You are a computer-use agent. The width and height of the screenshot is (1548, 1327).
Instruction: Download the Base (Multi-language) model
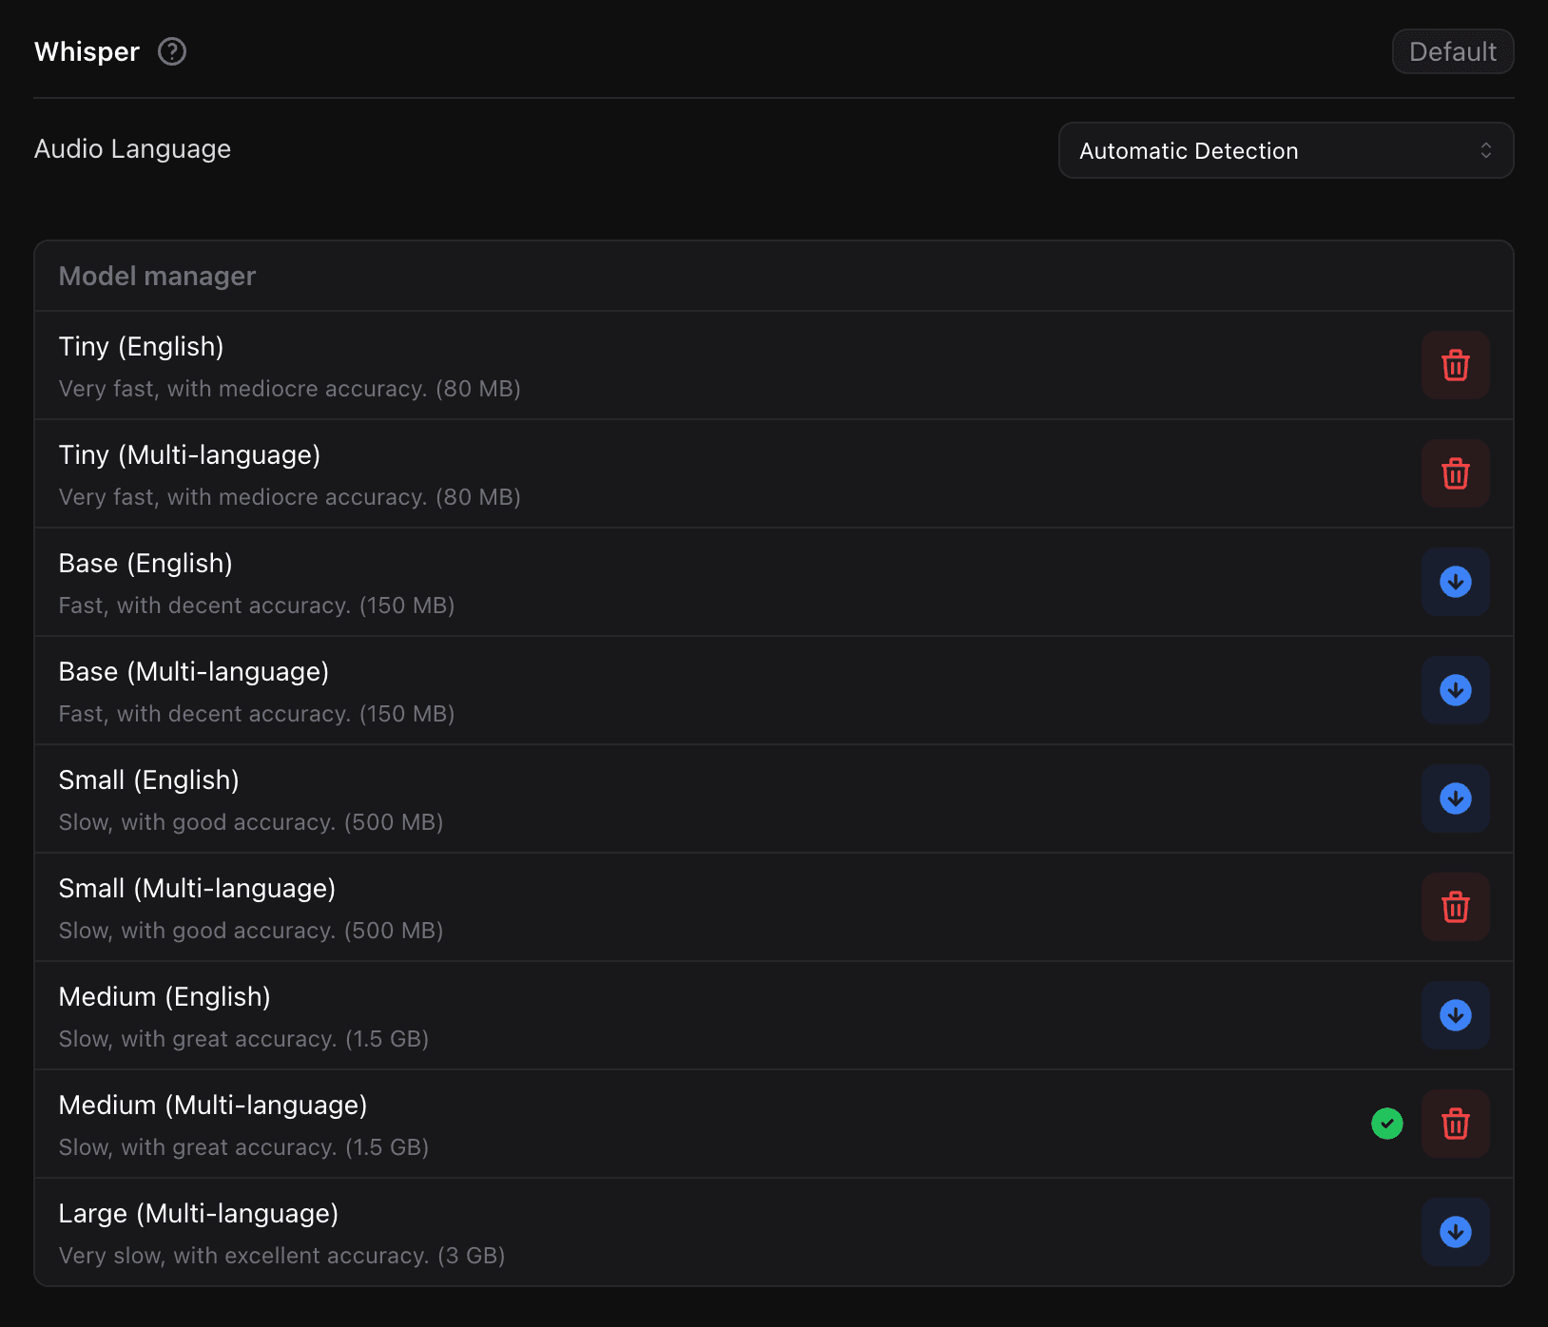pos(1455,690)
